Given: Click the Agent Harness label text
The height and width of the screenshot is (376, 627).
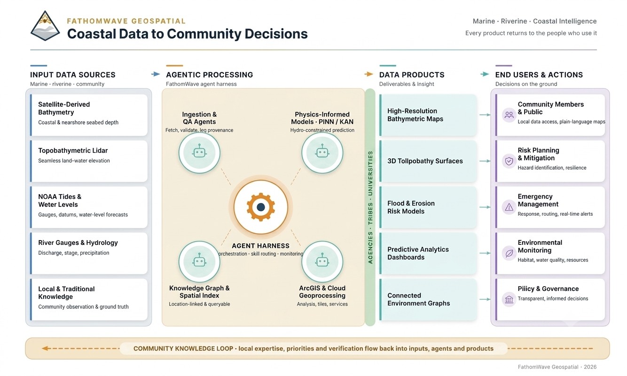Looking at the screenshot, I should (x=261, y=246).
